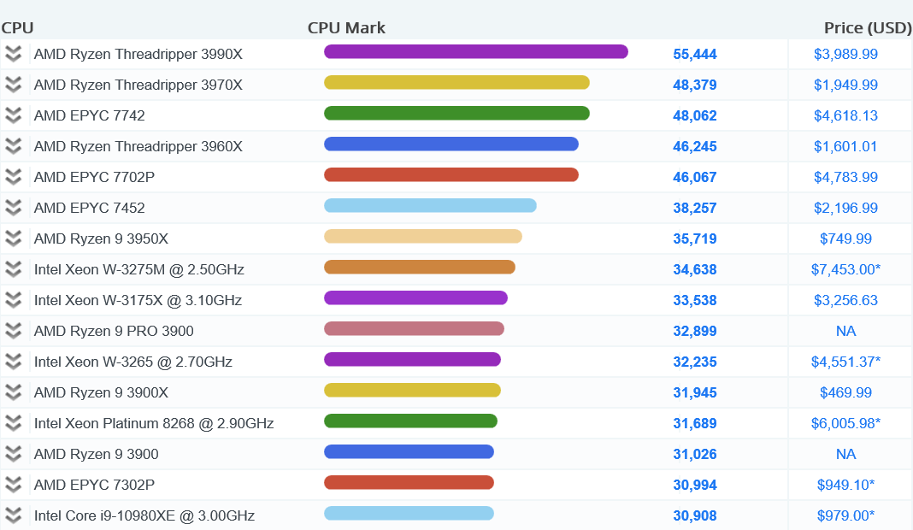Click the 35,719 CPU Mark score
This screenshot has width=913, height=530.
pyautogui.click(x=695, y=238)
